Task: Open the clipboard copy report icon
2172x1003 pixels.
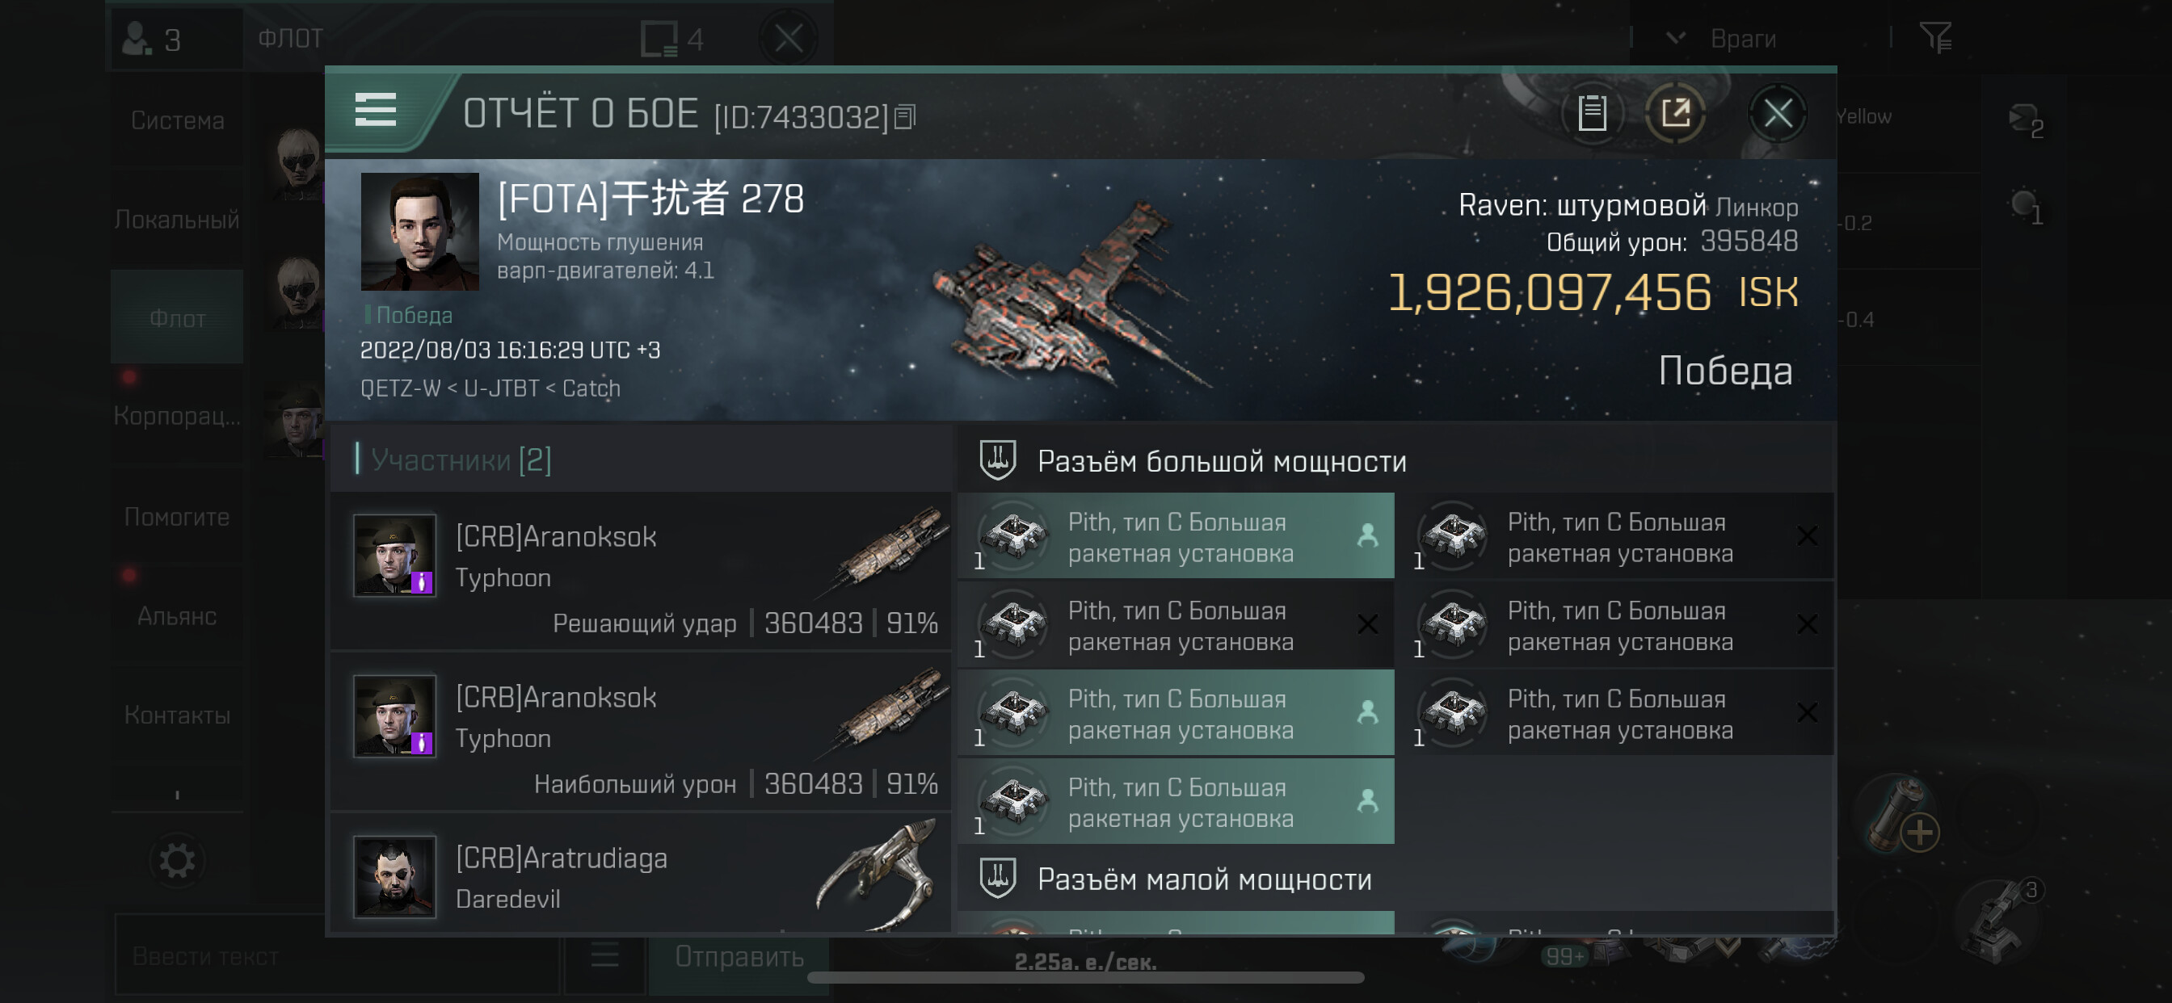Action: point(1592,113)
